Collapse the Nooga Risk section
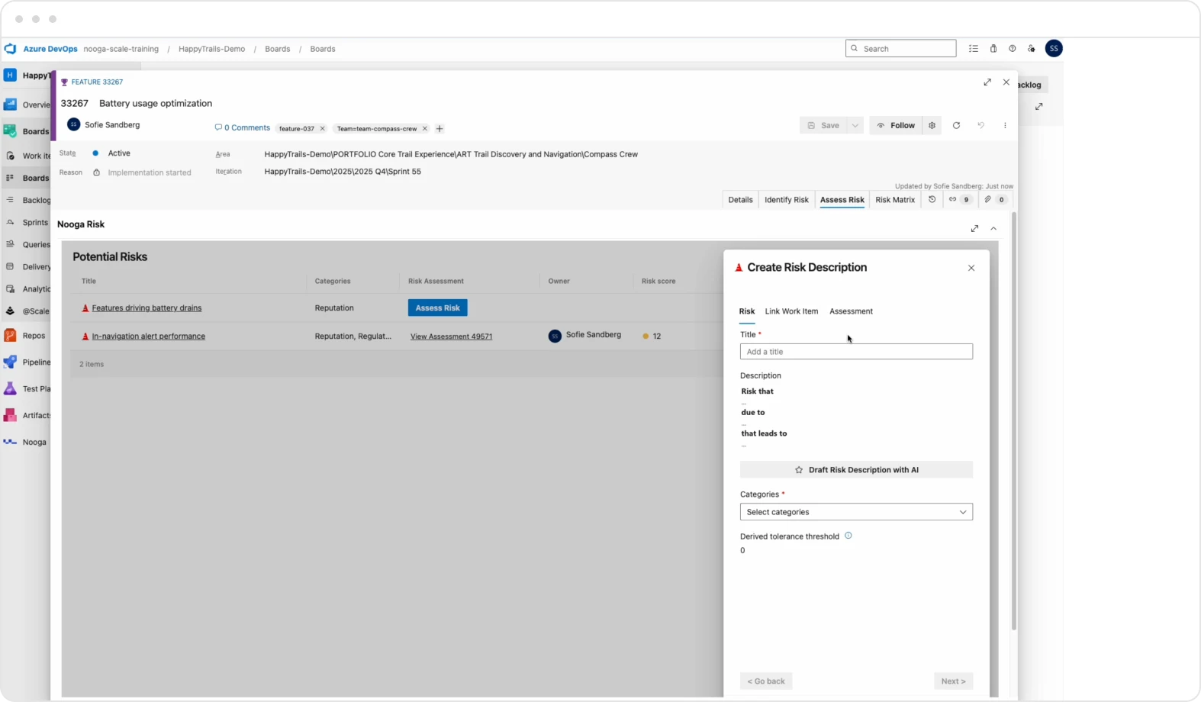The width and height of the screenshot is (1201, 702). point(993,229)
